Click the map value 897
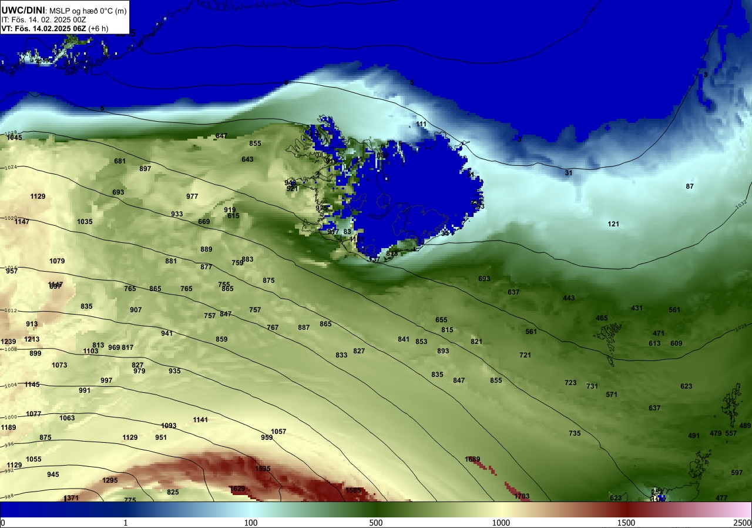Image resolution: width=752 pixels, height=528 pixels. [145, 169]
